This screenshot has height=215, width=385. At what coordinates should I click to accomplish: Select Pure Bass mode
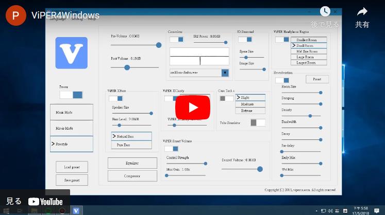click(131, 145)
